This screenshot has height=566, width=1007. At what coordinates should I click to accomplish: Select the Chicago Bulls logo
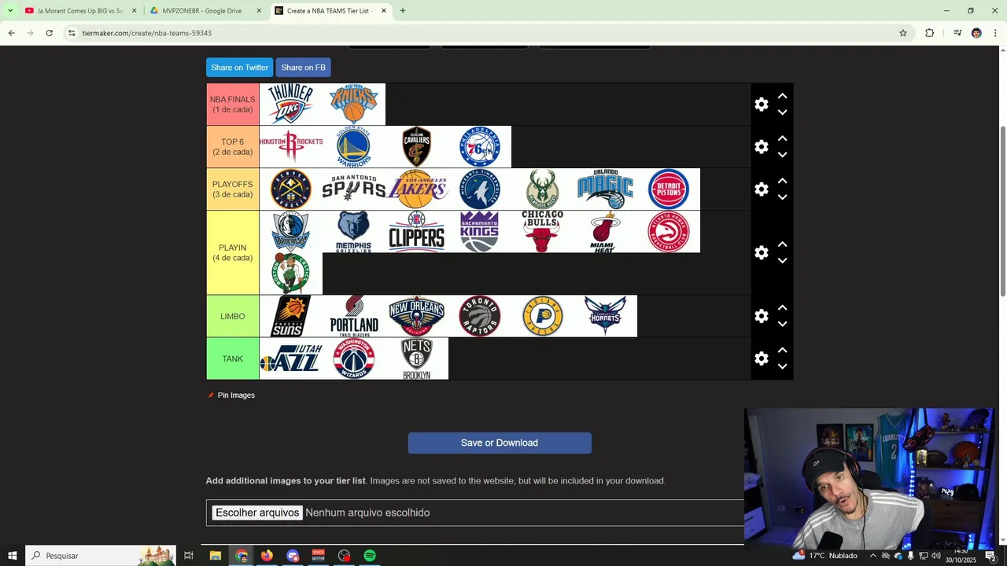click(543, 232)
